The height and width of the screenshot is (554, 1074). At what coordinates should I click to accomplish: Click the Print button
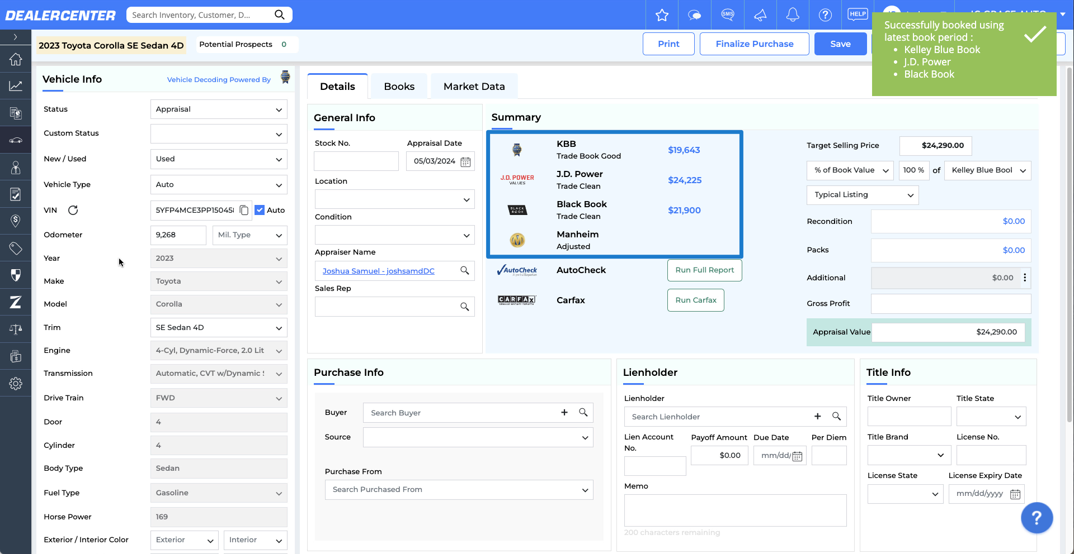[x=668, y=44]
